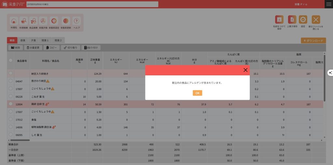Click the 分量変更 change quantity button
The width and height of the screenshot is (333, 165).
tap(33, 48)
